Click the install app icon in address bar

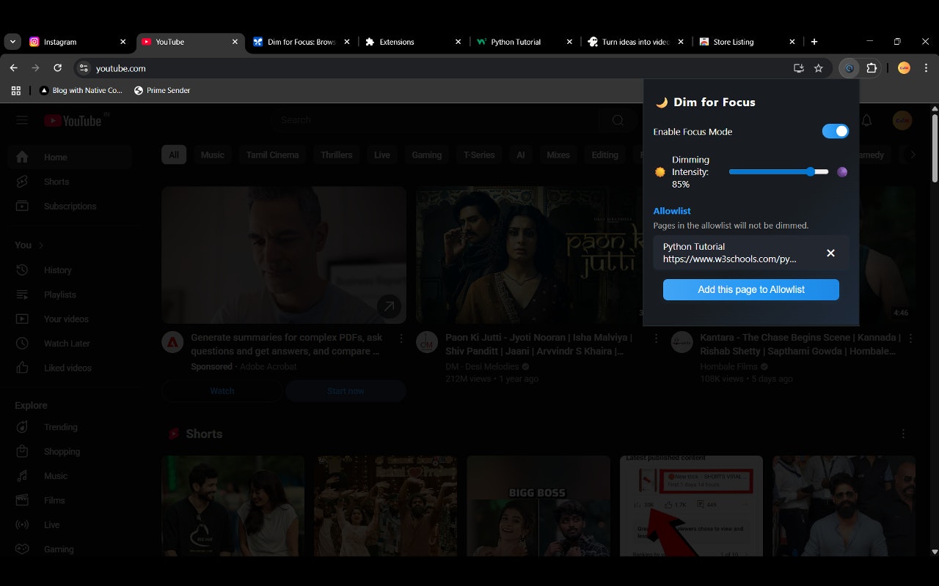coord(799,68)
